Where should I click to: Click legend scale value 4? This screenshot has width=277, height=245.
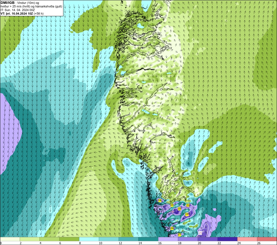click(x=40, y=243)
